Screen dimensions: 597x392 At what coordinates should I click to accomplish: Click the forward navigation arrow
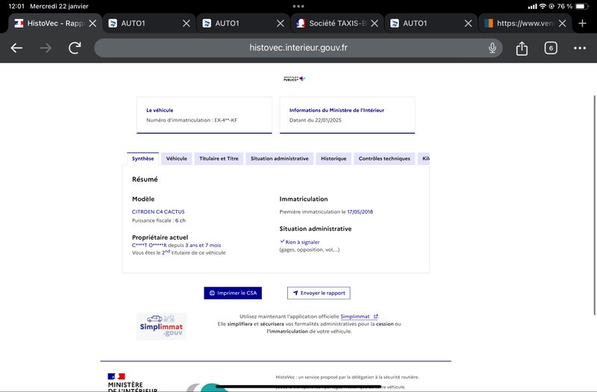coord(46,48)
